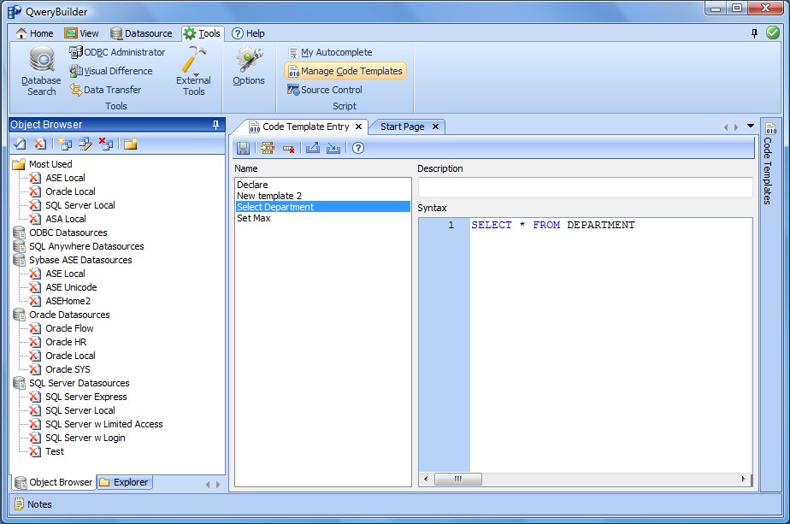The image size is (790, 524).
Task: Save the code template with disk icon
Action: [x=244, y=148]
